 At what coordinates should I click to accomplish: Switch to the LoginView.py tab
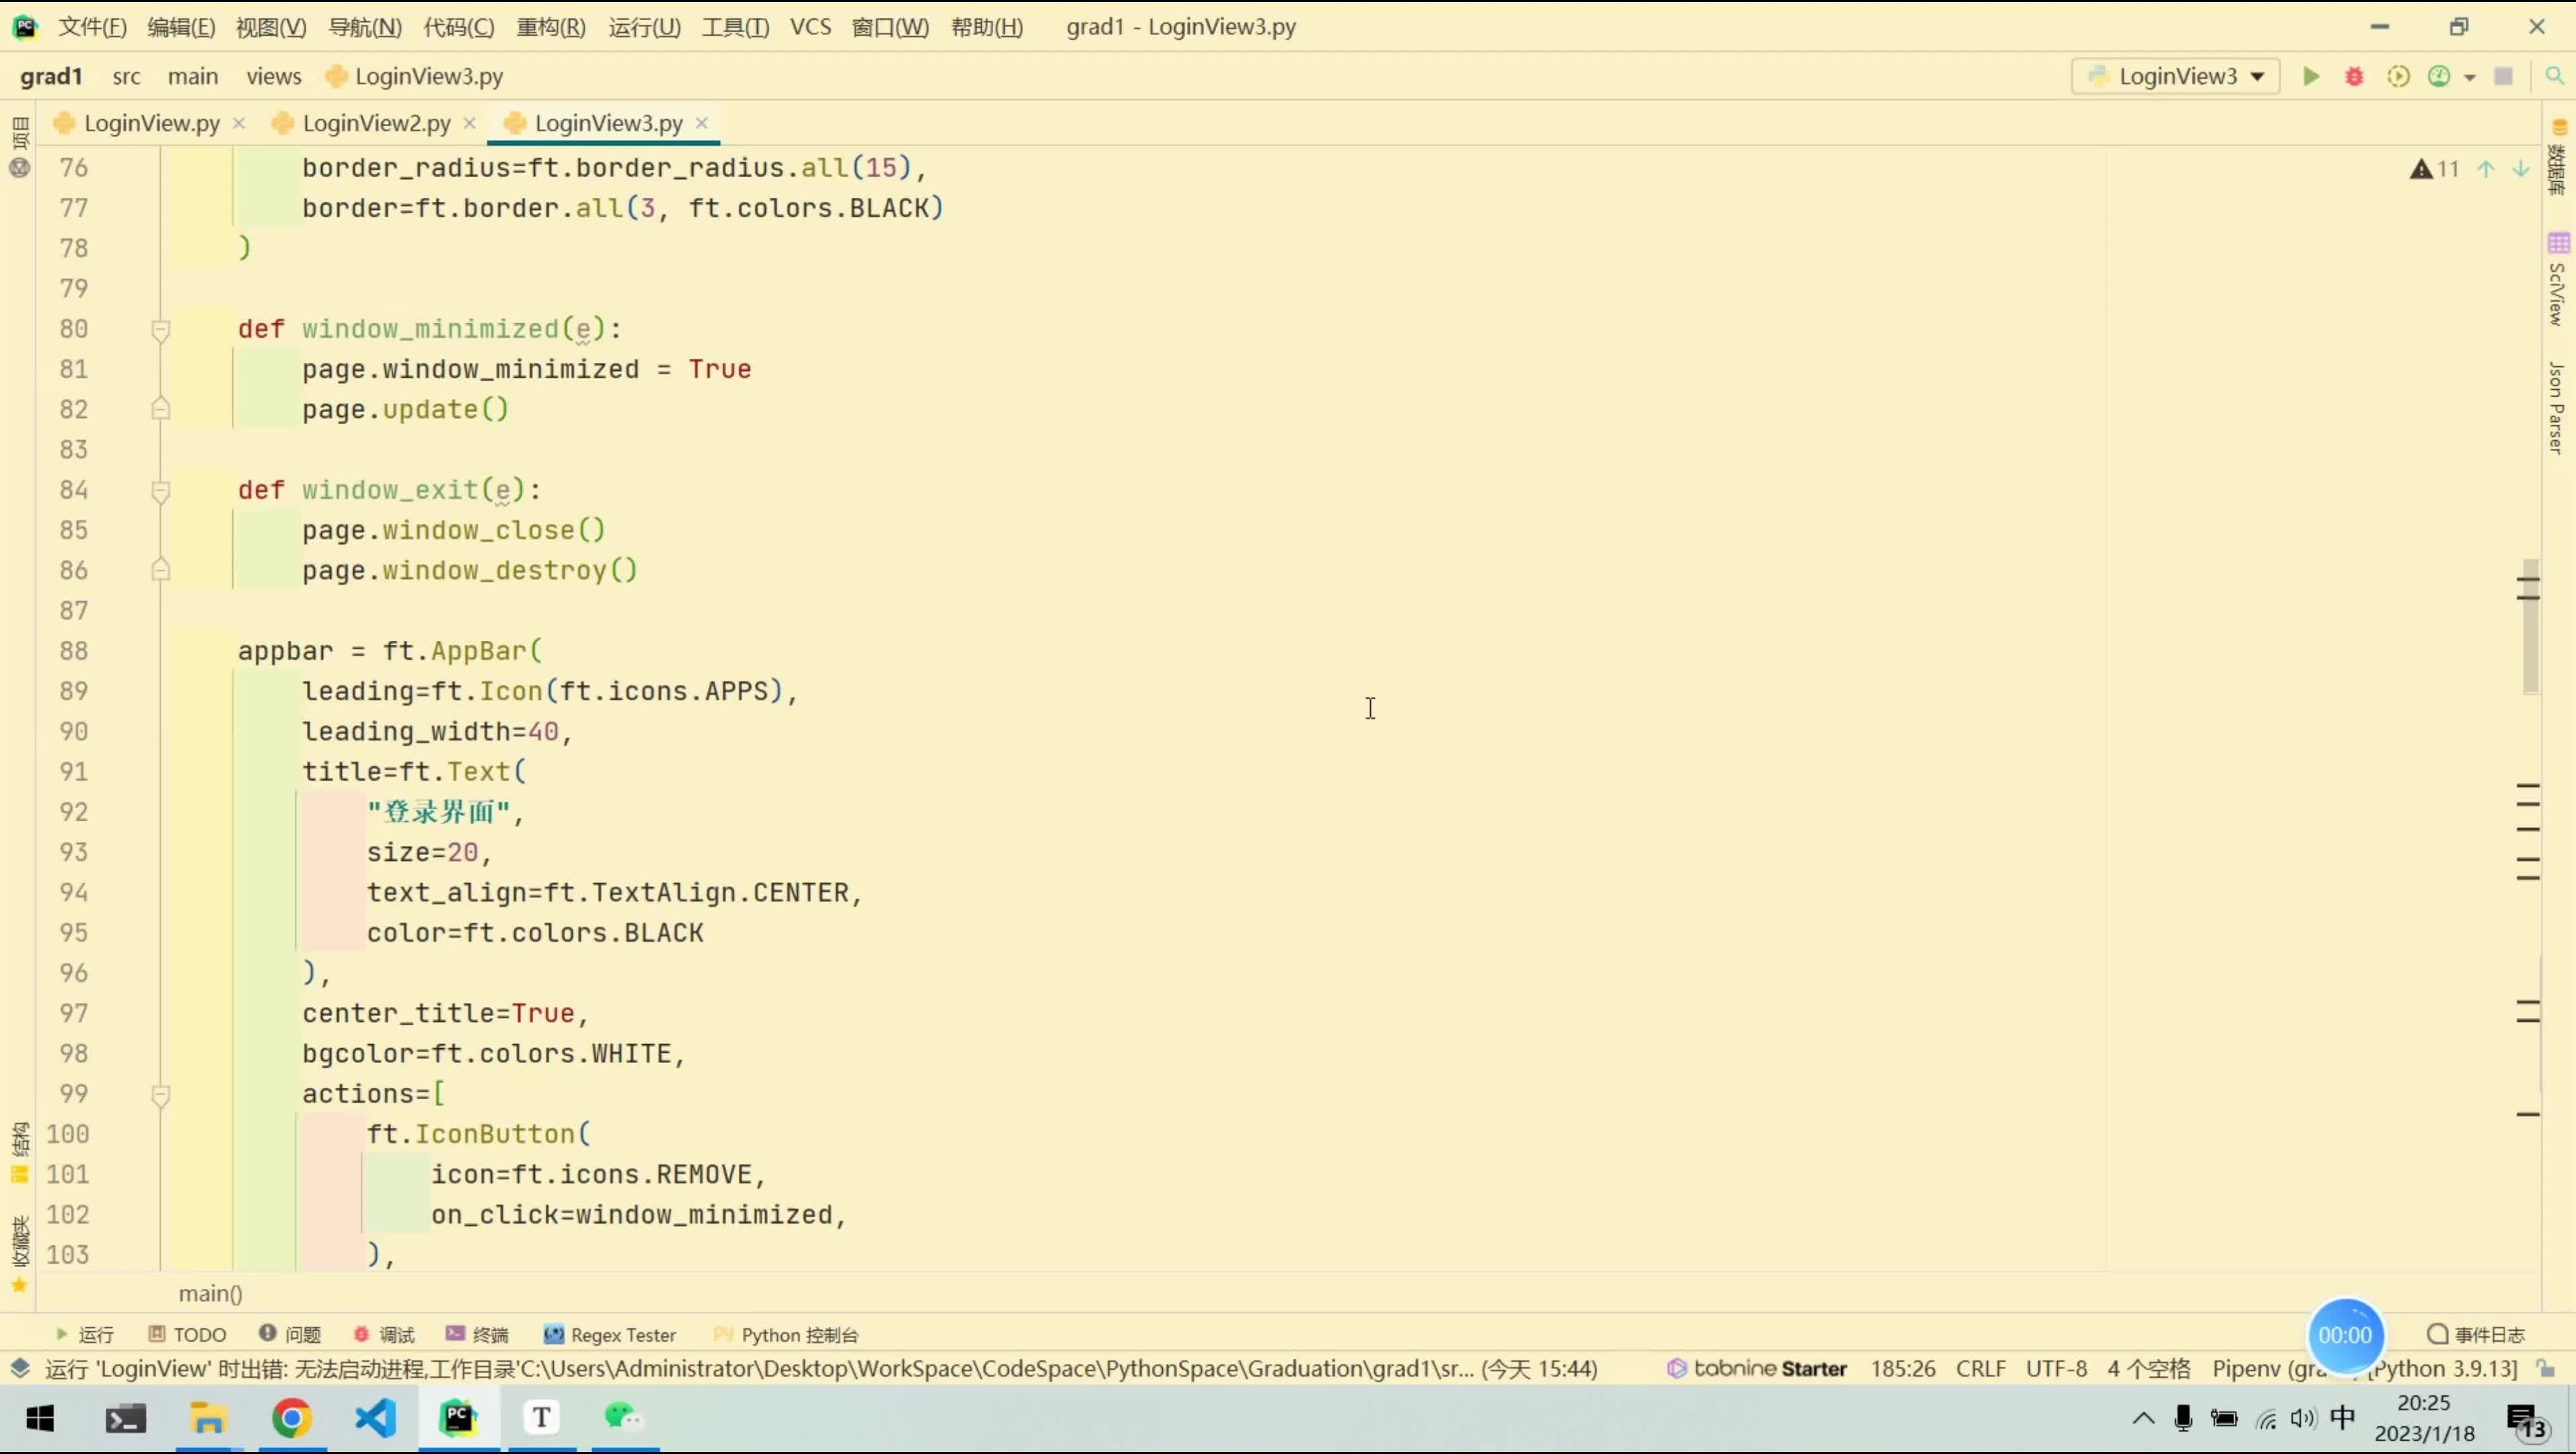tap(152, 123)
